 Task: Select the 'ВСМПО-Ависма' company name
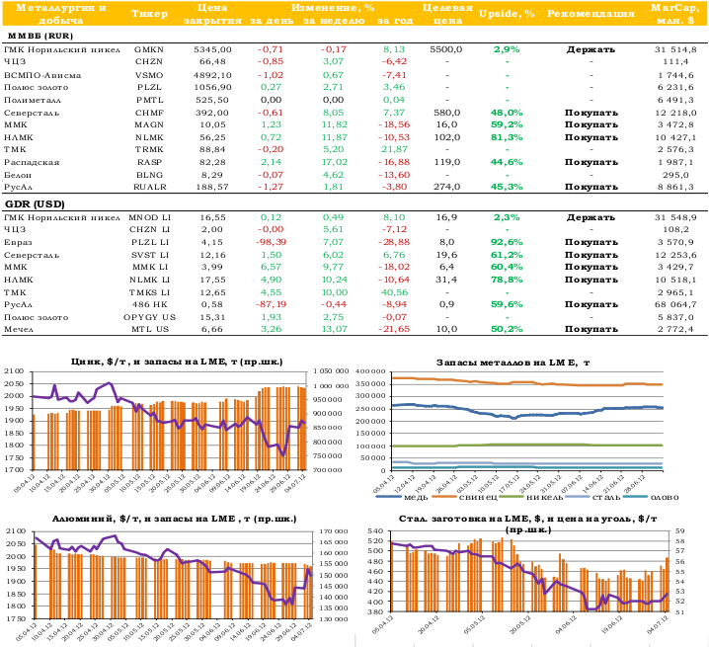(x=42, y=75)
